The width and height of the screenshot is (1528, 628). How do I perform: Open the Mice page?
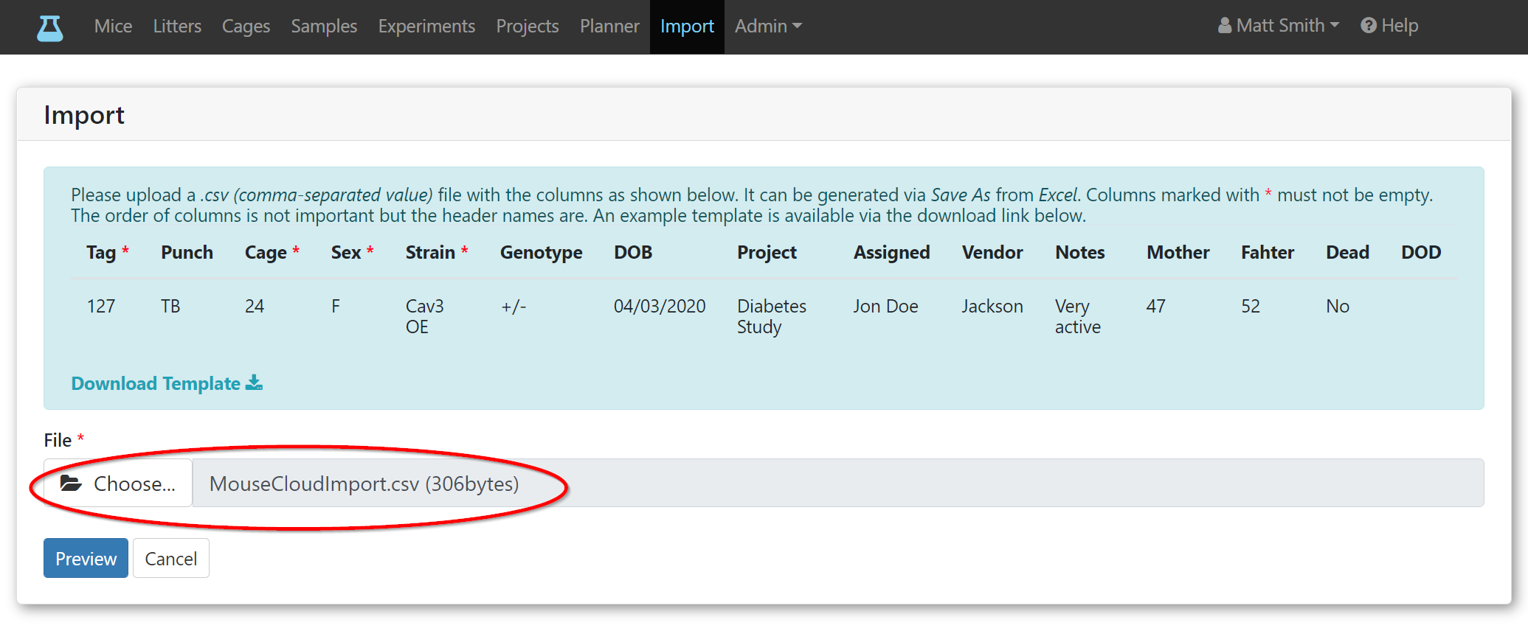coord(113,27)
